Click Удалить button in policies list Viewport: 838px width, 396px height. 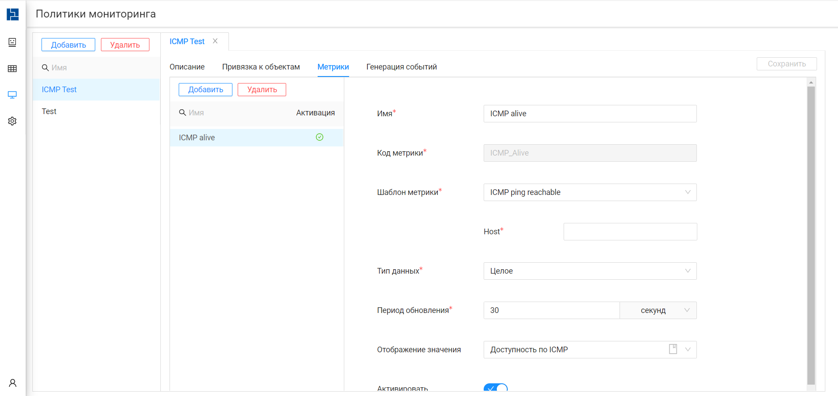point(125,45)
